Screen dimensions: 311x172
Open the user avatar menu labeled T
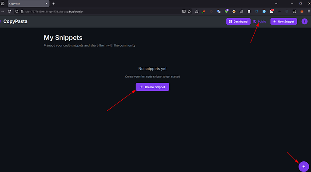point(304,21)
